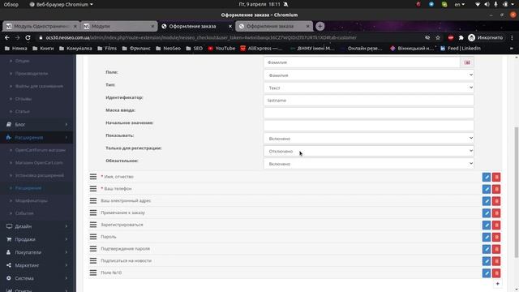Open the 'Films' bookmark folder

(x=107, y=49)
